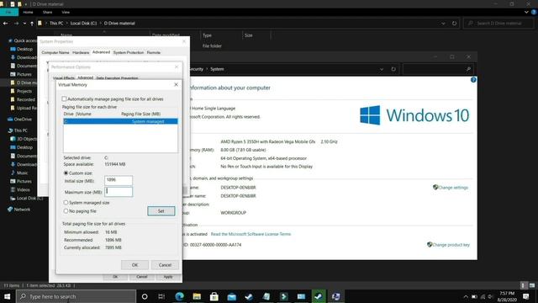The height and width of the screenshot is (303, 538).
Task: Open Visual Effects tab in Performance Options
Action: pyautogui.click(x=64, y=78)
